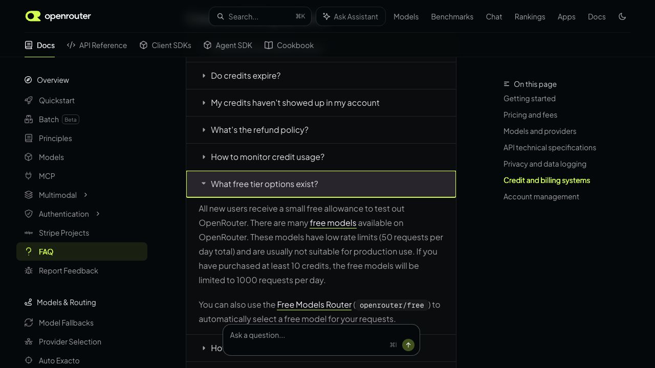655x368 pixels.
Task: Click the Batch icon in sidebar
Action: click(x=29, y=120)
